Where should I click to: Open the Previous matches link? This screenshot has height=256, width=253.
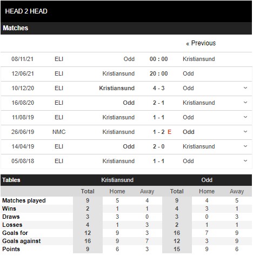(201, 43)
